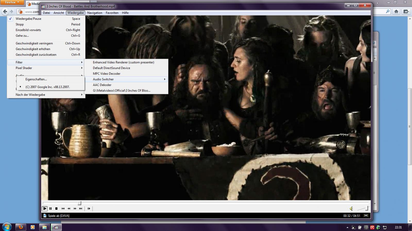Click the Media Player Classic title bar icon

(x=43, y=6)
